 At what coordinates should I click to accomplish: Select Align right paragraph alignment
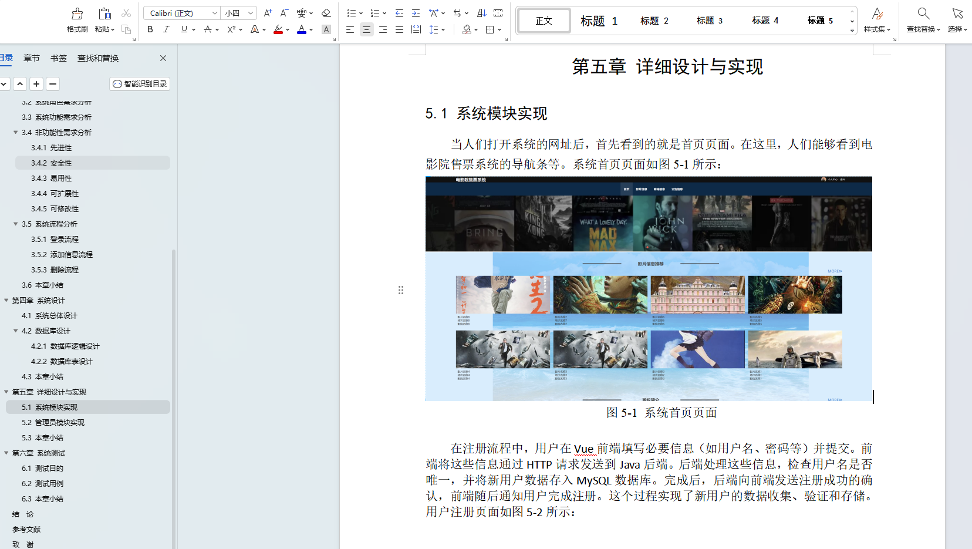(x=383, y=29)
